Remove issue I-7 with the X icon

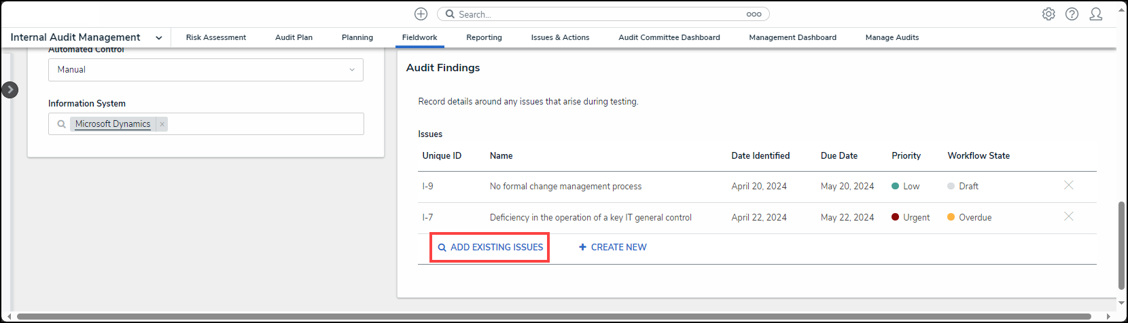coord(1068,216)
